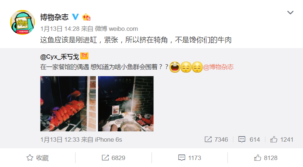Viewport: 303px width, 167px height.
Task: Open the first fish tank photo
Action: click(68, 104)
